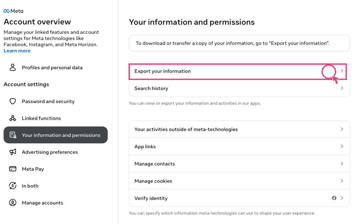Click the credit card icon beside Meta Pay

[x=13, y=169]
